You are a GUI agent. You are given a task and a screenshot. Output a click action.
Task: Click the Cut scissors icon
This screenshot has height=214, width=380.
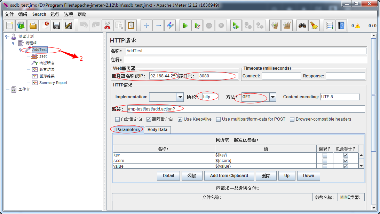(x=108, y=25)
